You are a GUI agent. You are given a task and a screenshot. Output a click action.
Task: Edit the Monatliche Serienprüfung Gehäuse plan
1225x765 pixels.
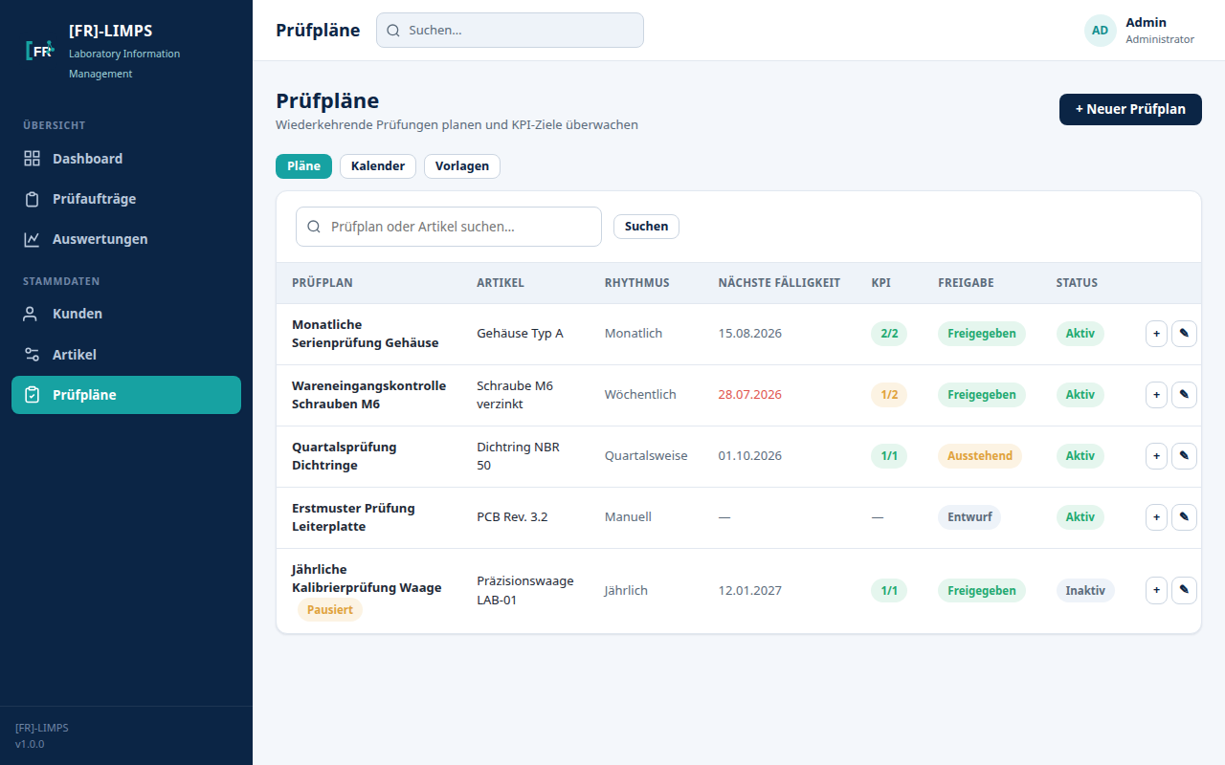(x=1184, y=334)
